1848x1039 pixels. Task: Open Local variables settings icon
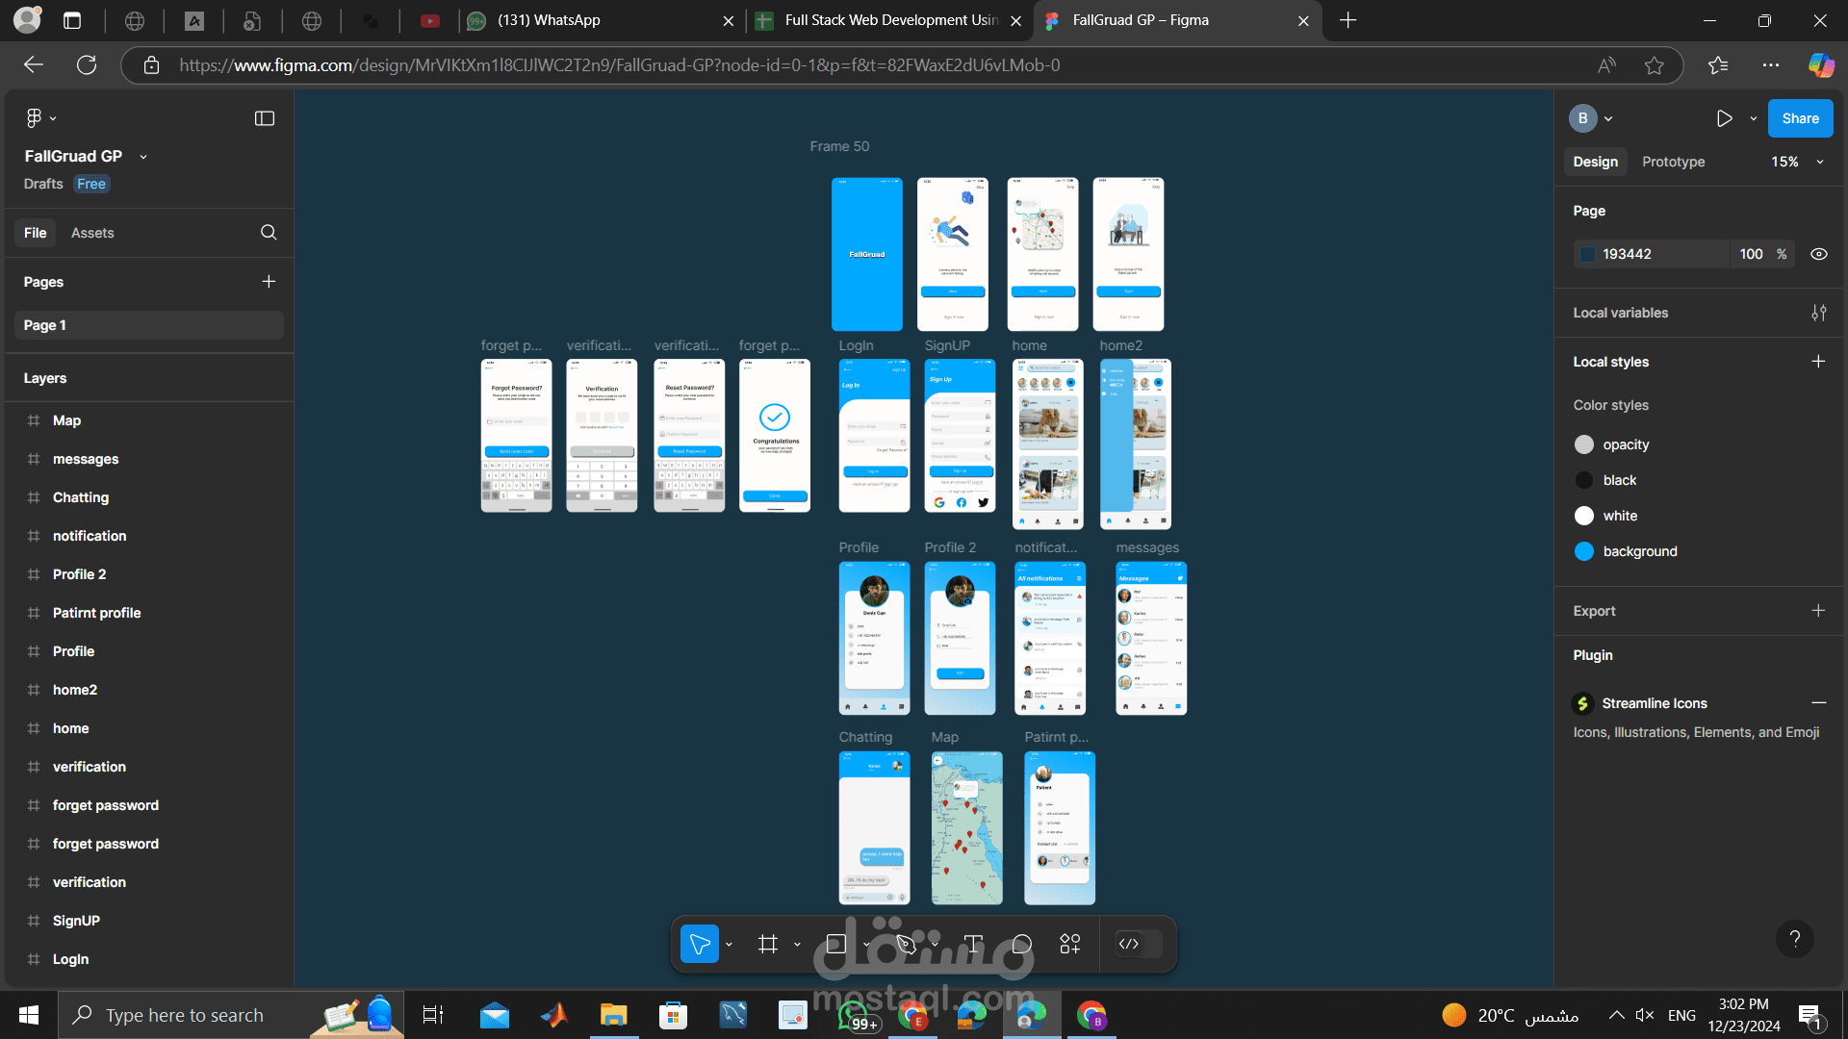[x=1818, y=313]
